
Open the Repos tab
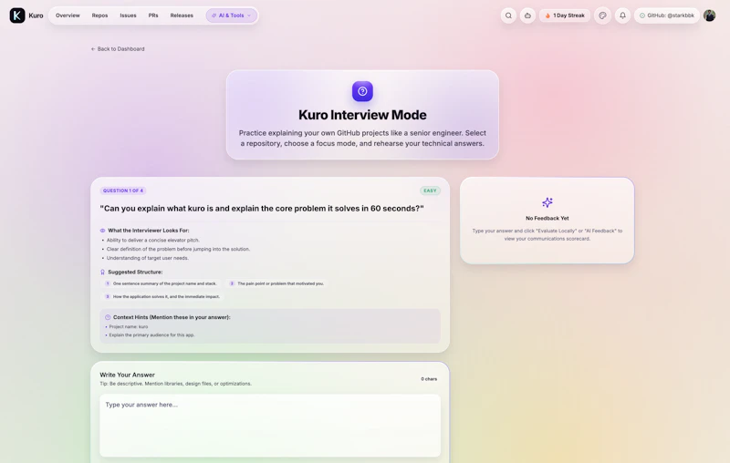99,15
